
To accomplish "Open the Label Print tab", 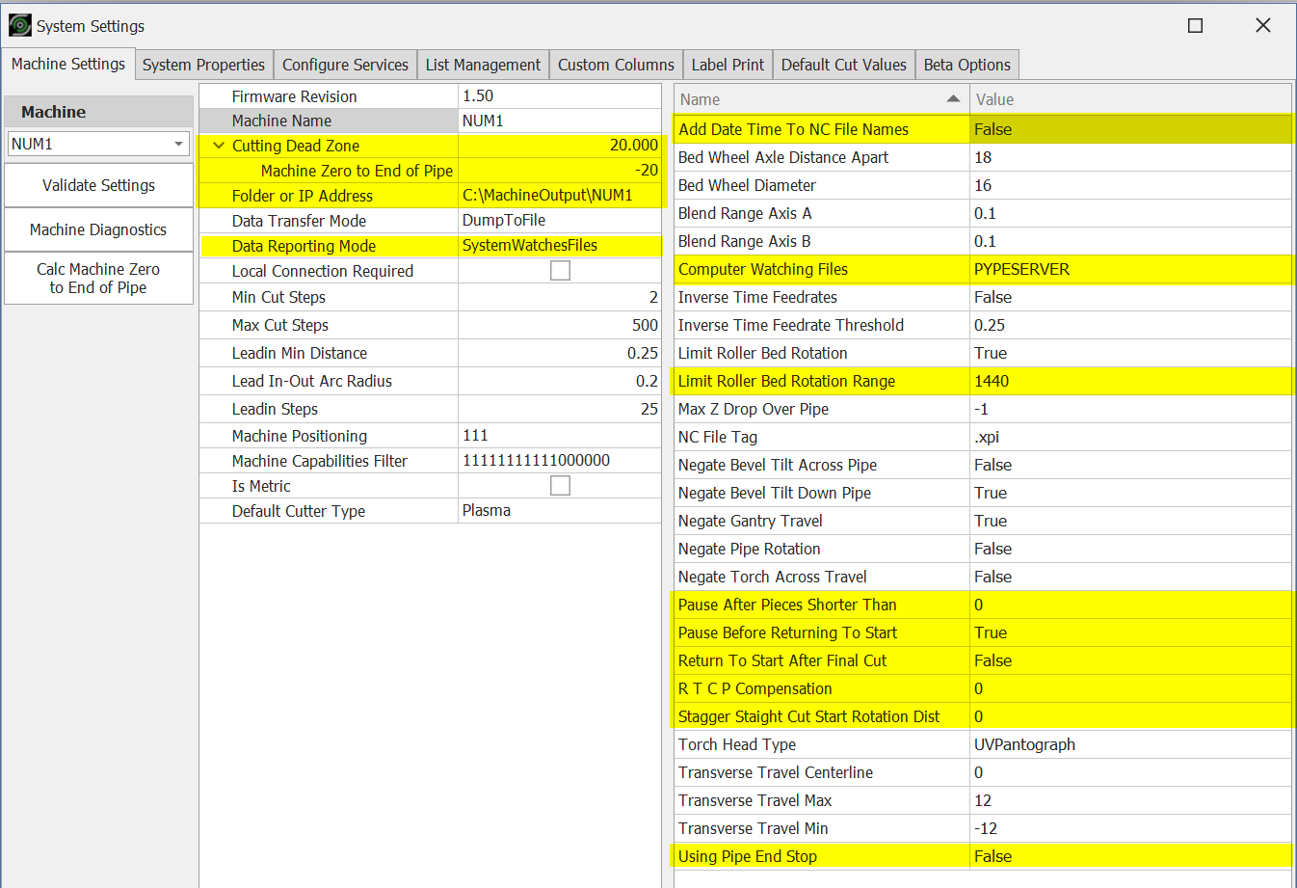I will [x=728, y=65].
